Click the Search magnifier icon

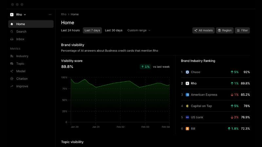coord(12,31)
